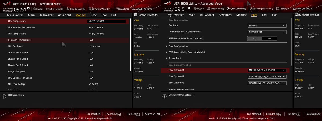This screenshot has height=121, width=322.
Task: Select the Chassis Fan 2 Speed row
Action: pos(64,59)
